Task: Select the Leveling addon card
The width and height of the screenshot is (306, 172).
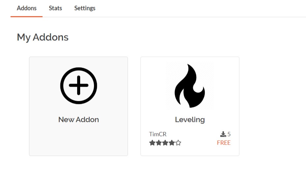Action: [x=190, y=106]
